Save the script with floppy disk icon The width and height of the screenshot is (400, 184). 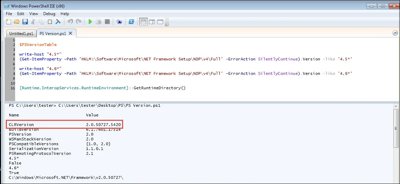(x=25, y=22)
